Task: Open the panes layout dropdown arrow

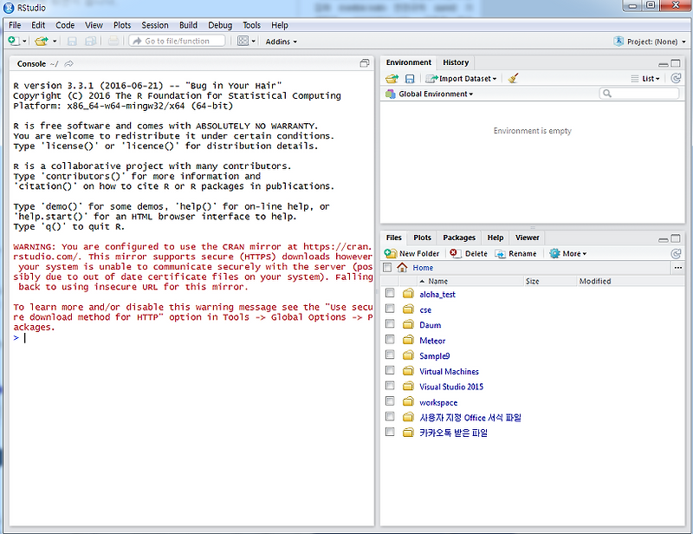Action: (254, 41)
